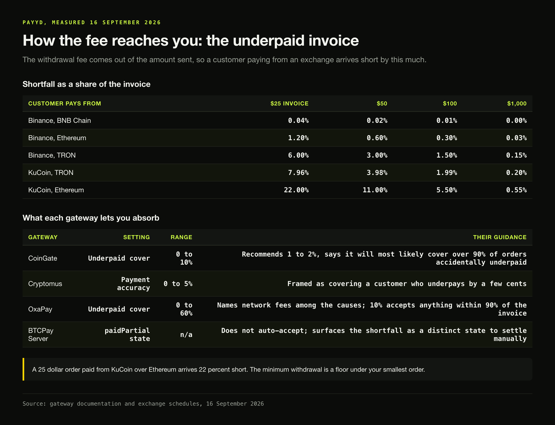555x425 pixels.
Task: Click the 3.98% cell for KuCoin TRON
Action: point(377,173)
